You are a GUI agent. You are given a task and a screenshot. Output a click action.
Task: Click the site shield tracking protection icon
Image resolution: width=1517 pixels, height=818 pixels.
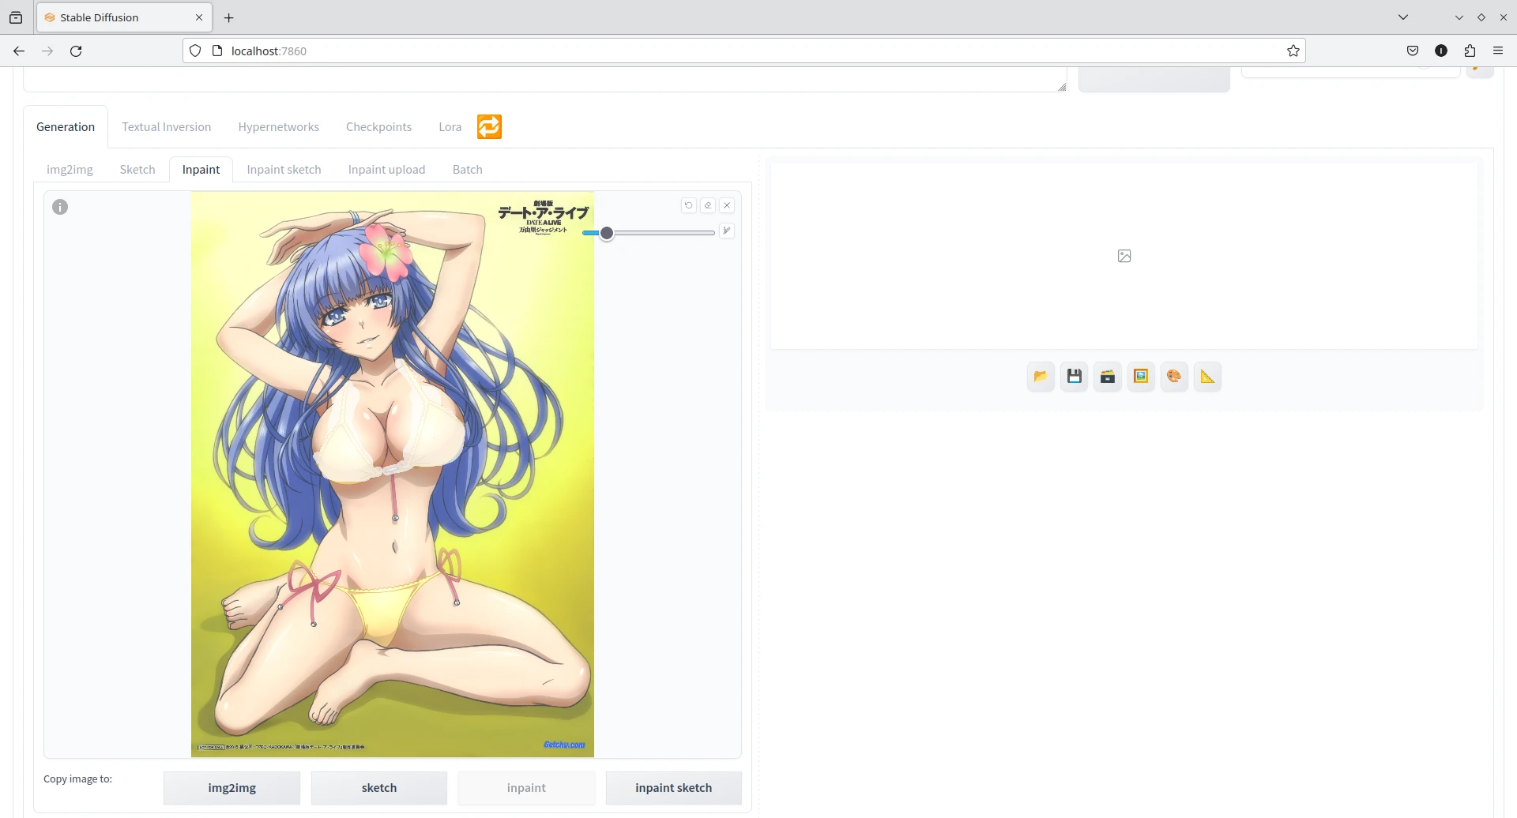(x=195, y=51)
